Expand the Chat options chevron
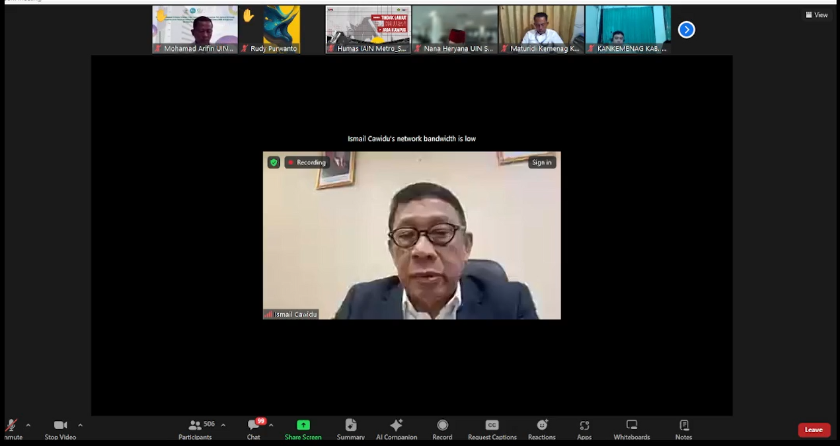Image resolution: width=840 pixels, height=446 pixels. [x=270, y=426]
